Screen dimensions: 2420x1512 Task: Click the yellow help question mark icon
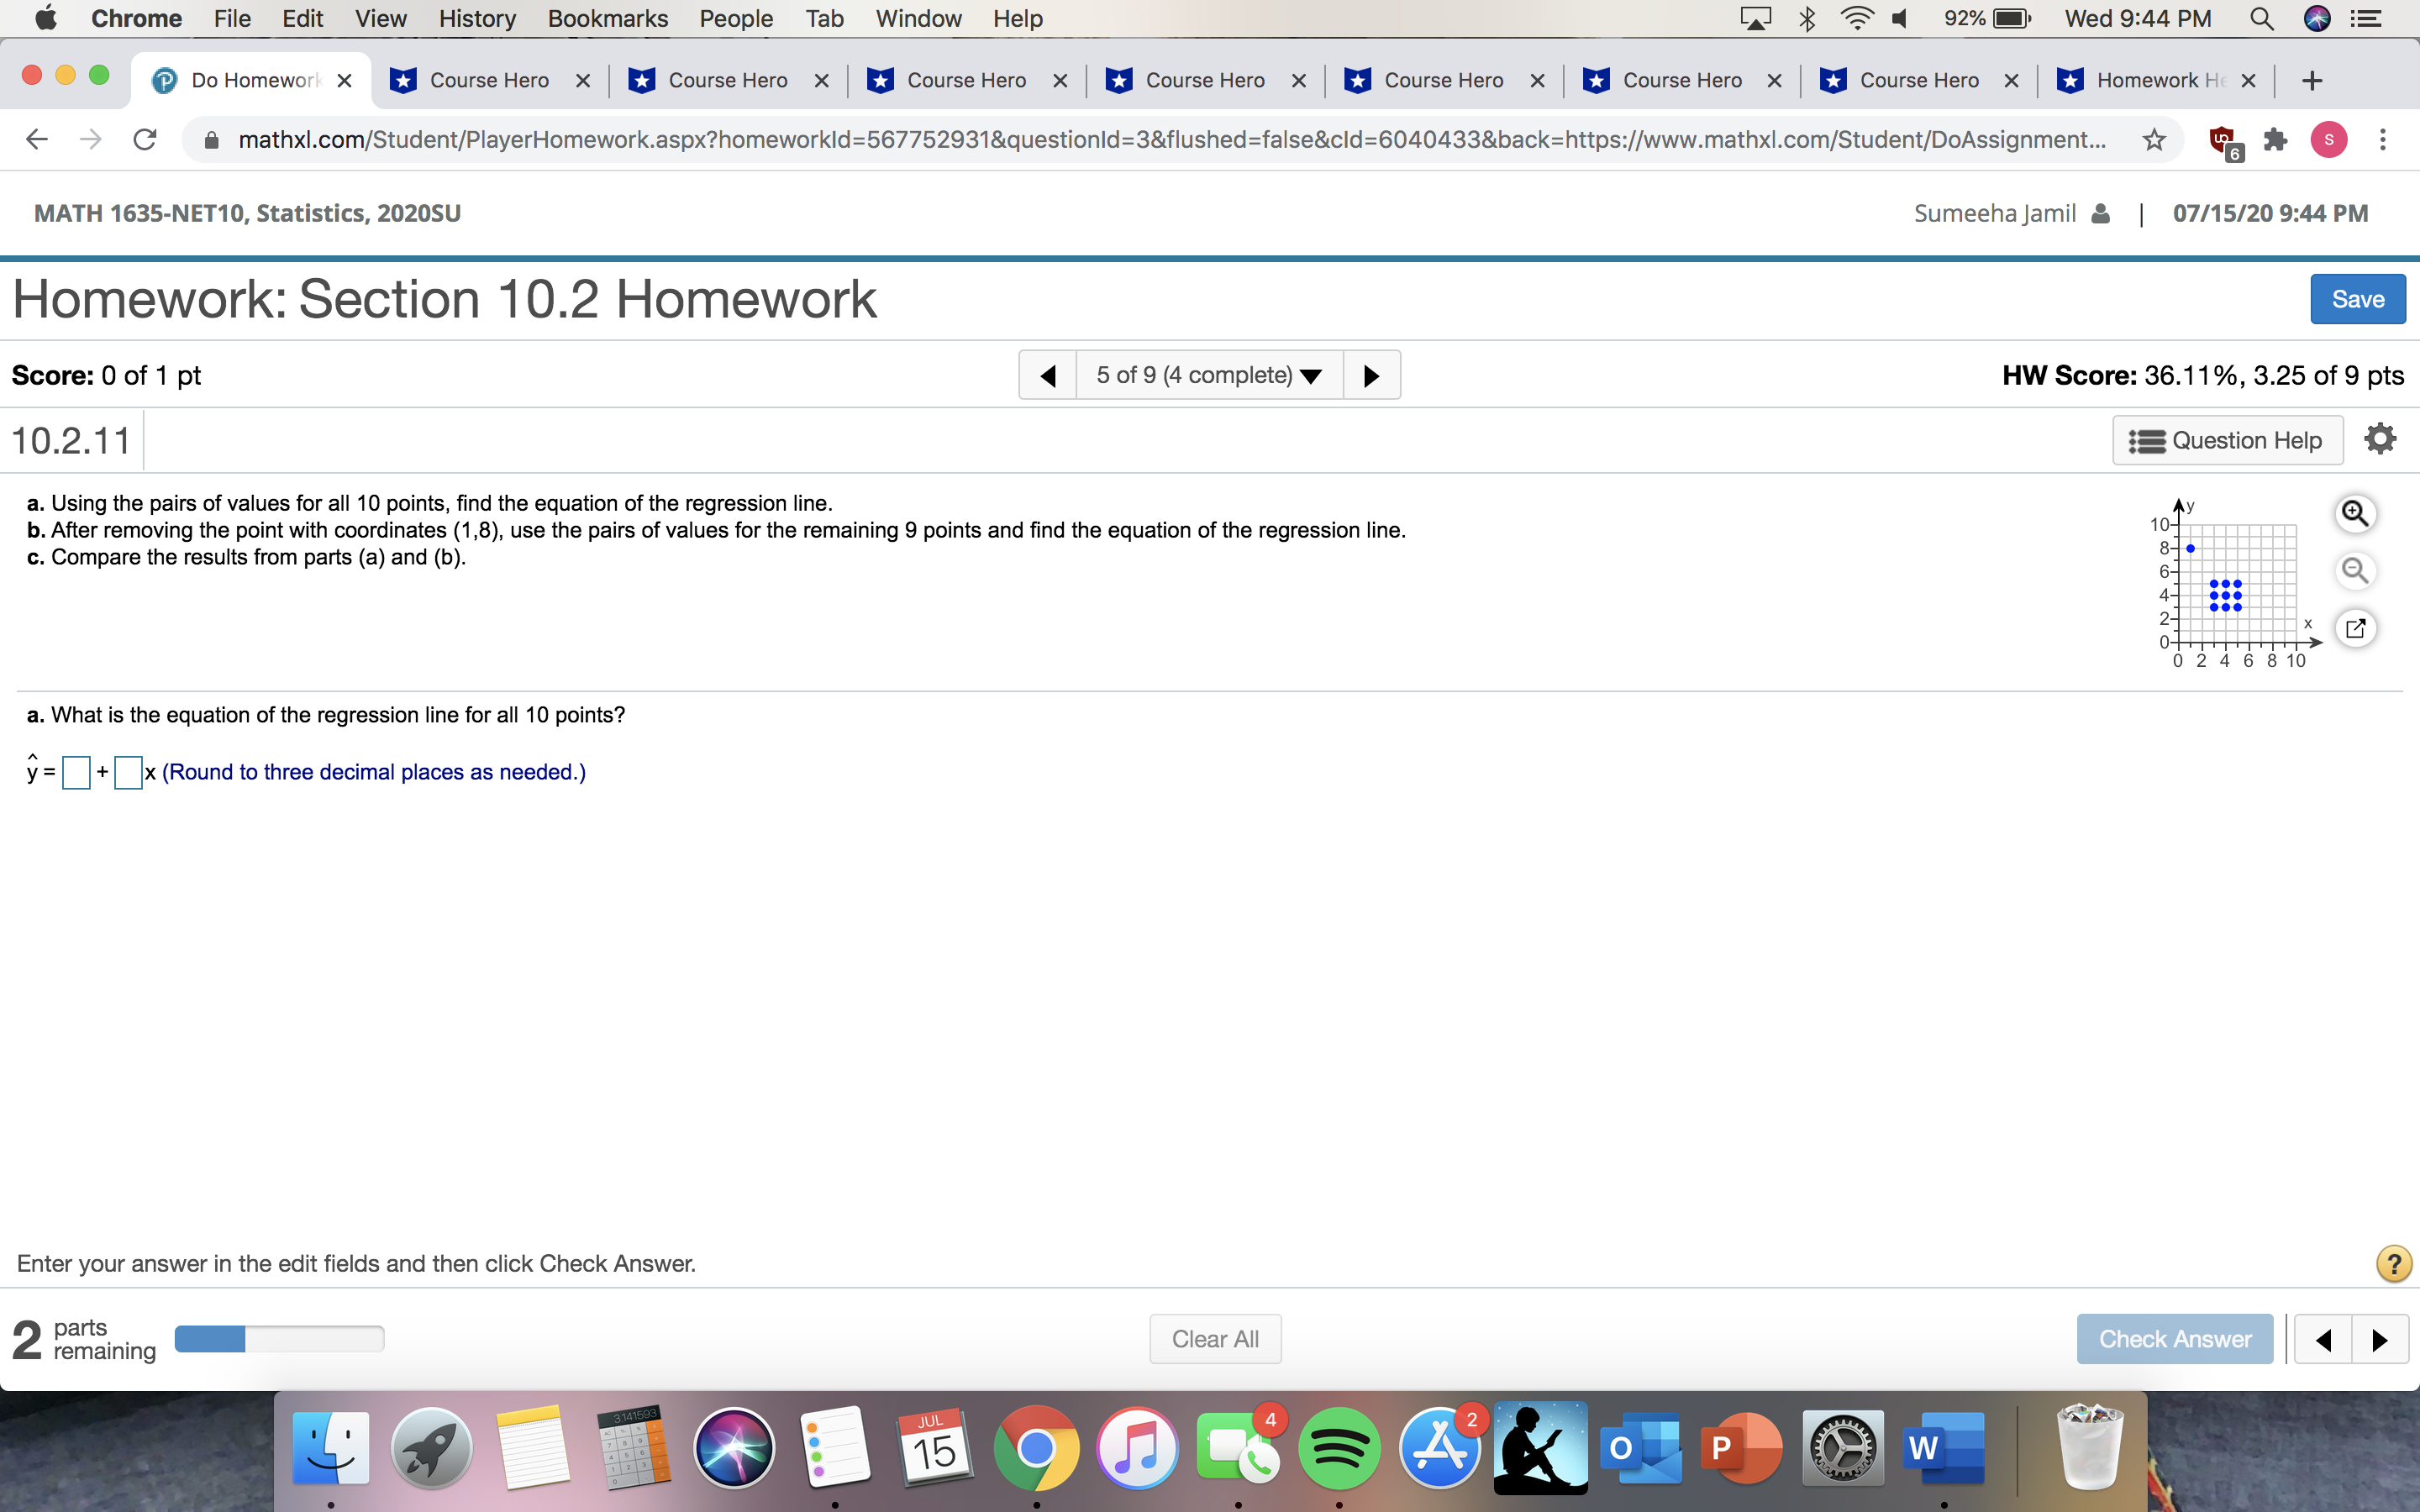2393,1264
